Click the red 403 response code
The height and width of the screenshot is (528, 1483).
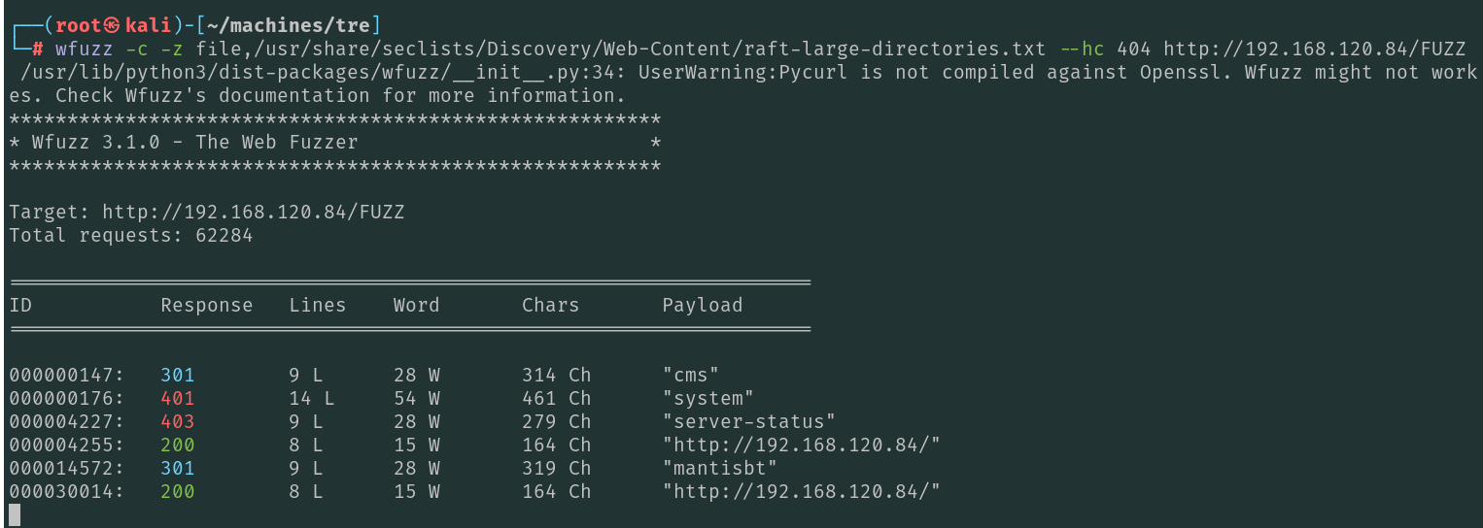click(178, 422)
